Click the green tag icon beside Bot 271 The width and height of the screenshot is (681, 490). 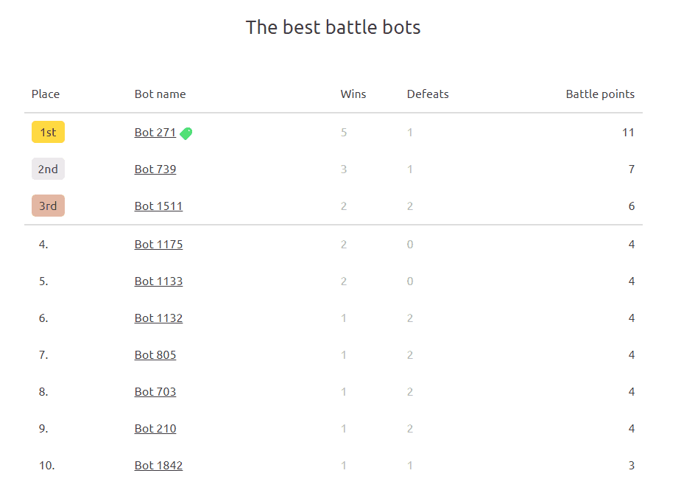186,133
